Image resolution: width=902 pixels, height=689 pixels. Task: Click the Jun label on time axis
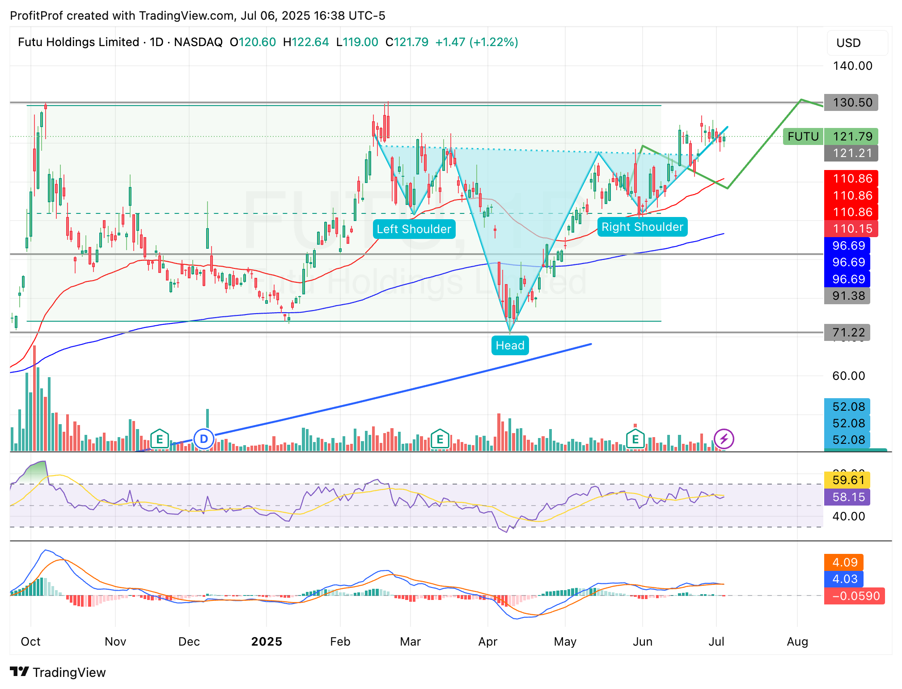[x=642, y=642]
